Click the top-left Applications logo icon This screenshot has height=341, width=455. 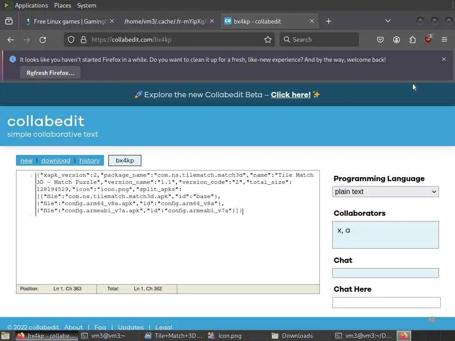point(8,5)
